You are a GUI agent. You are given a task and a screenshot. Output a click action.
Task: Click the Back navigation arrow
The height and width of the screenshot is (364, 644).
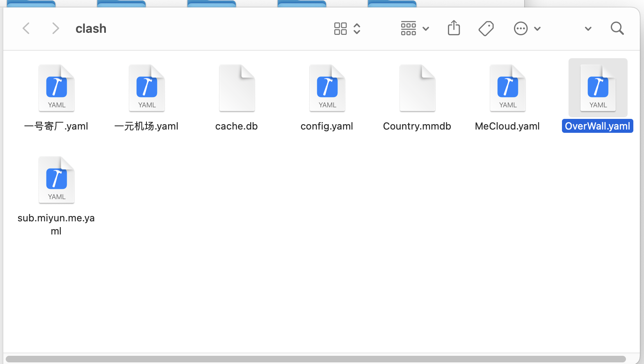[x=26, y=29]
